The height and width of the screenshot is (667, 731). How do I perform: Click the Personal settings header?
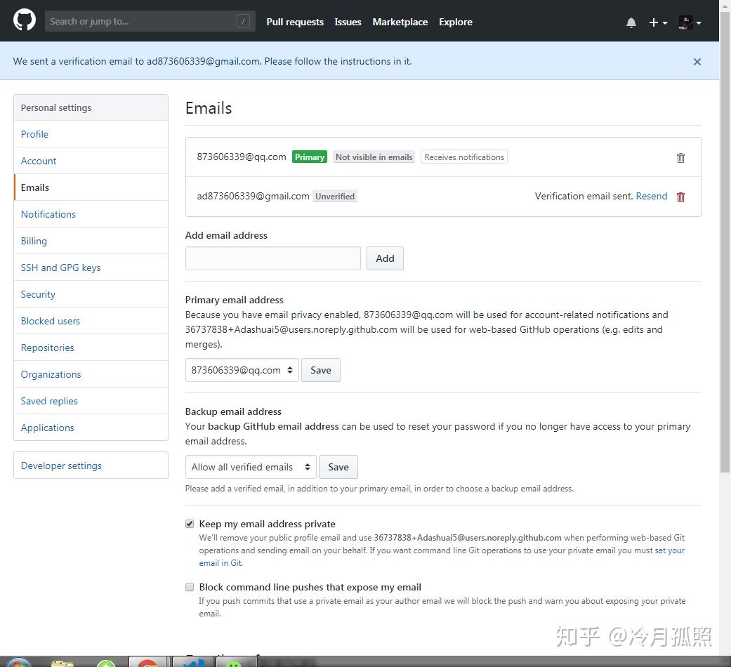click(x=91, y=107)
